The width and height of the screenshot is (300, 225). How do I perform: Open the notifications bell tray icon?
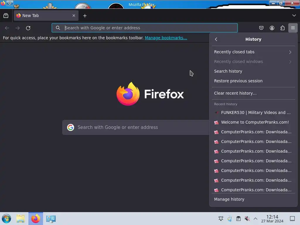tap(221, 219)
